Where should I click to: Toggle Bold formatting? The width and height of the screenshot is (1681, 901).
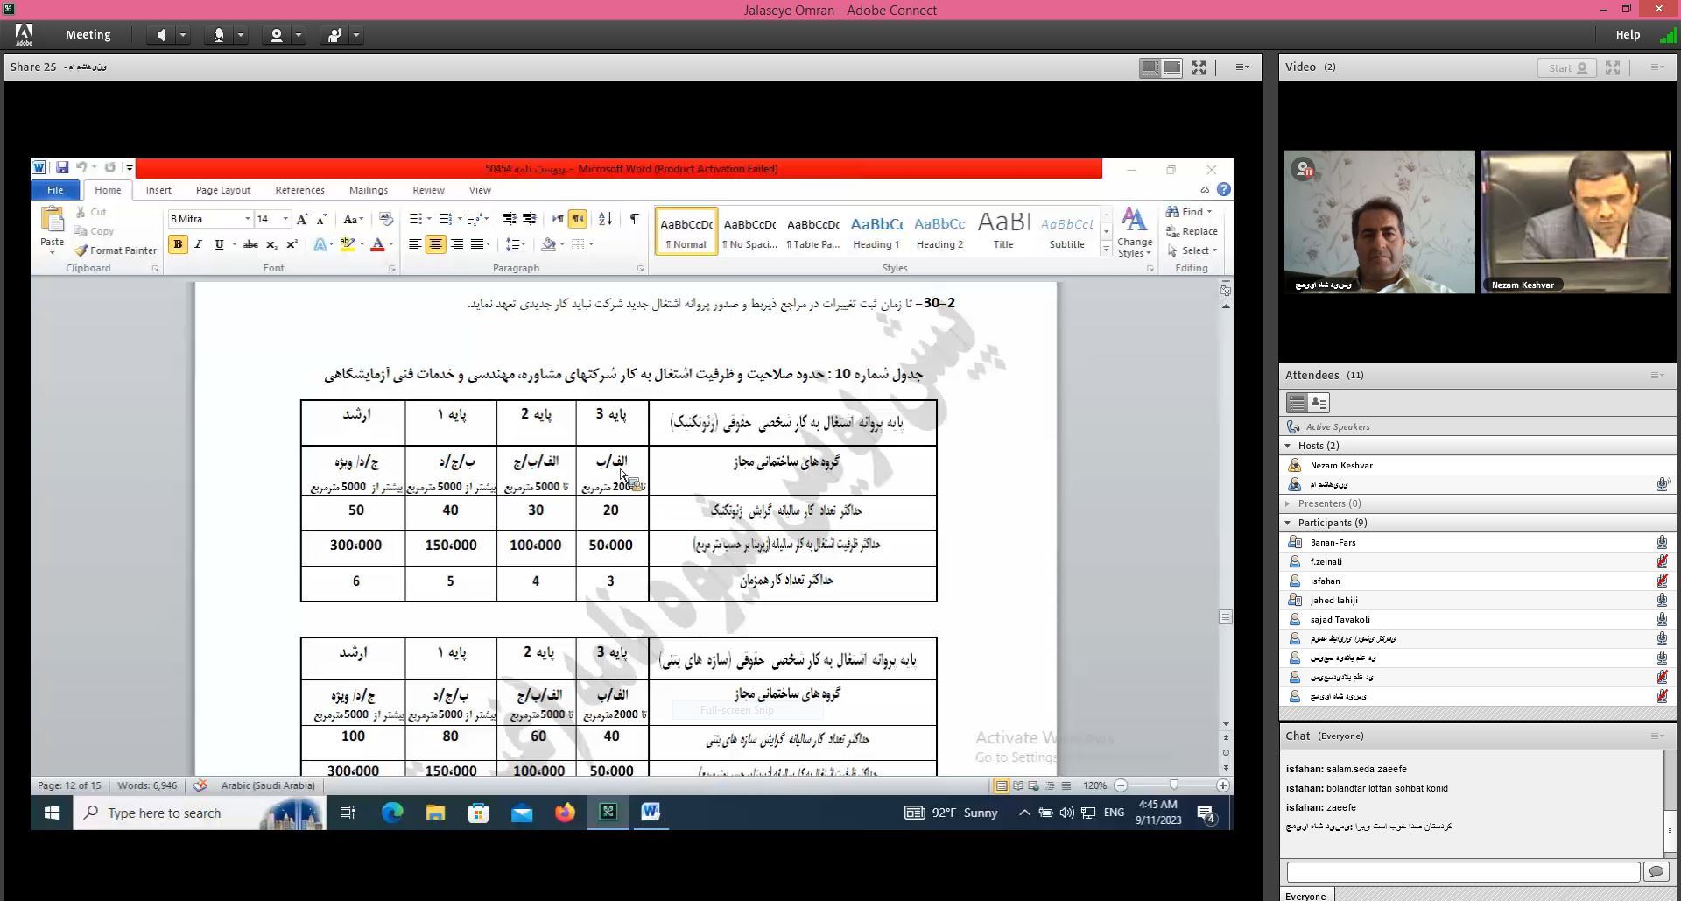point(178,244)
